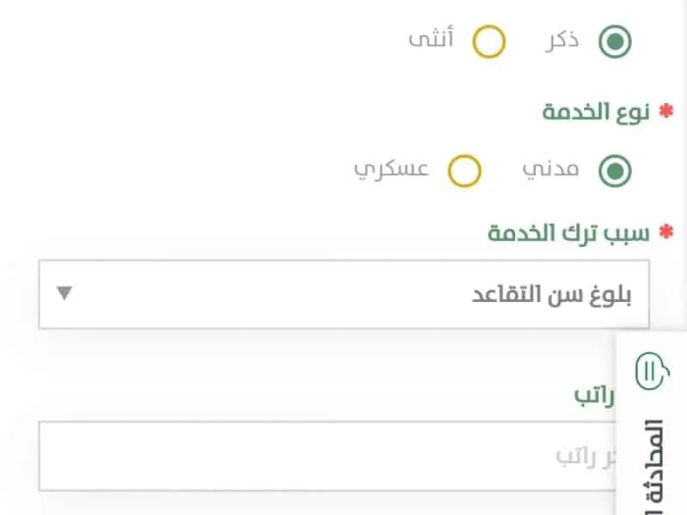The width and height of the screenshot is (687, 515).
Task: Click the مدني label text
Action: (550, 170)
